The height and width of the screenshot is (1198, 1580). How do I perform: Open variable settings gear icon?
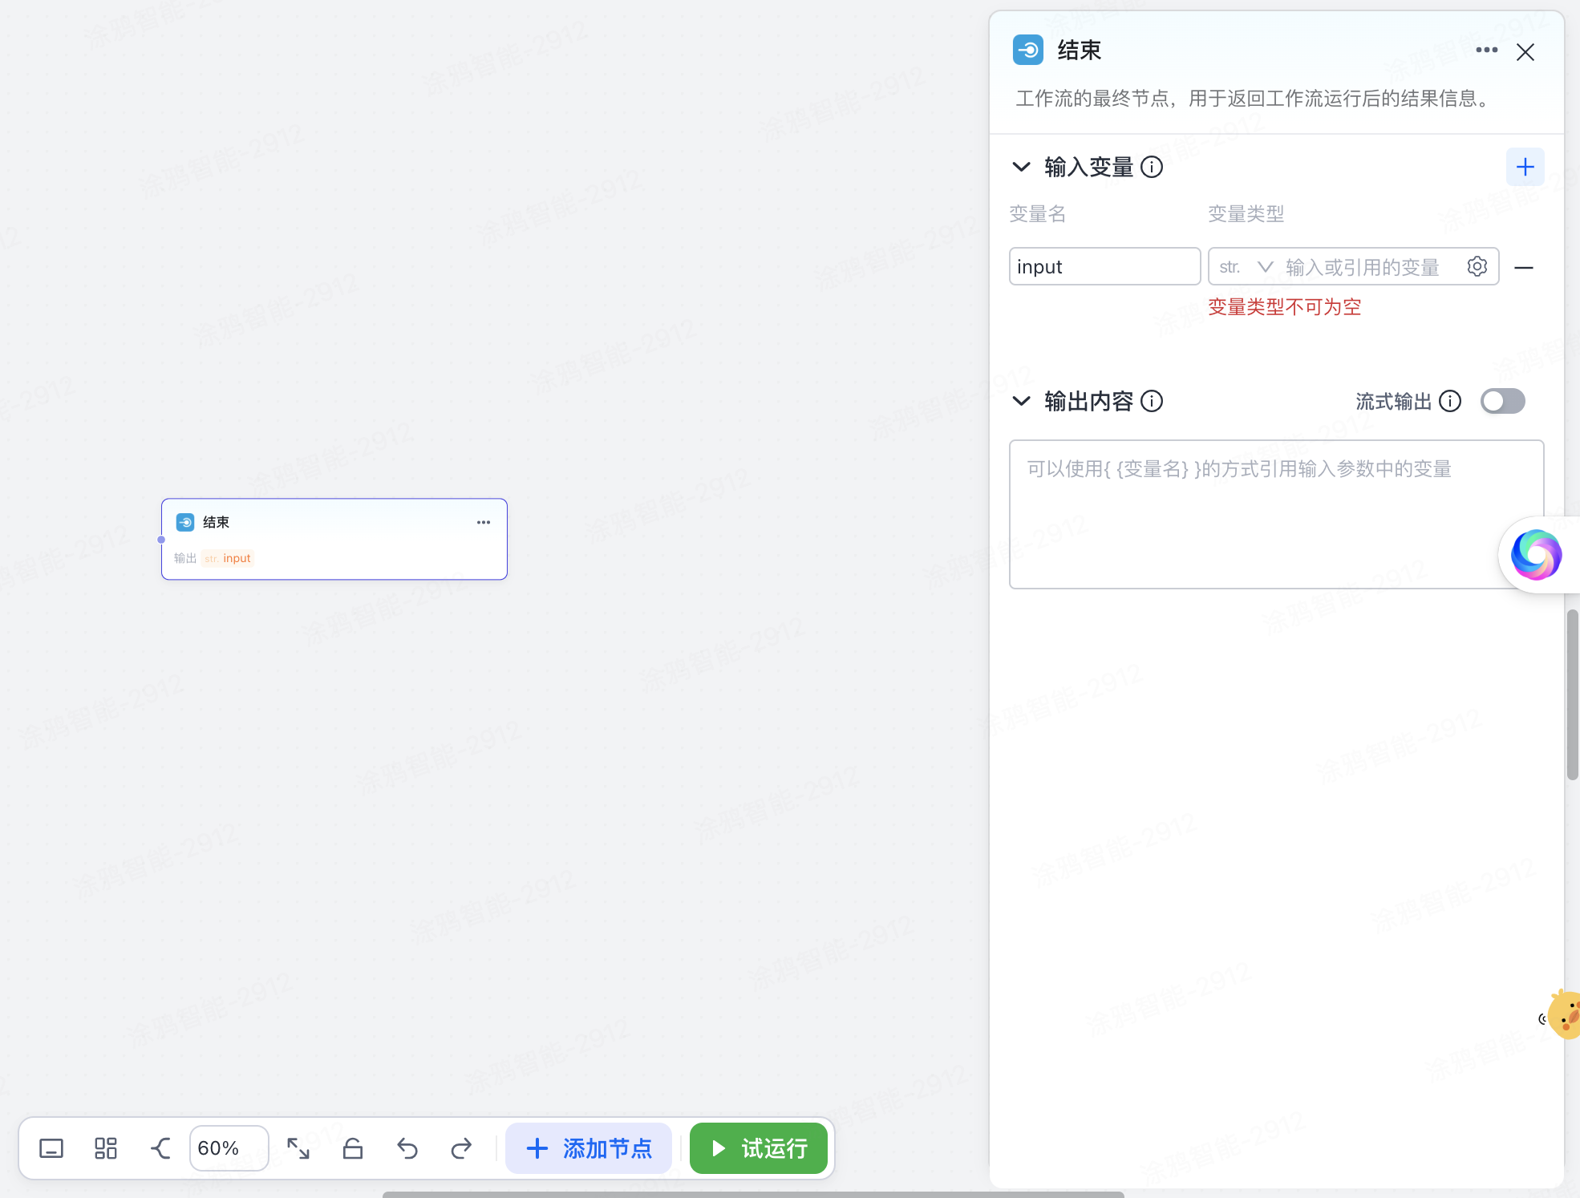coord(1477,266)
